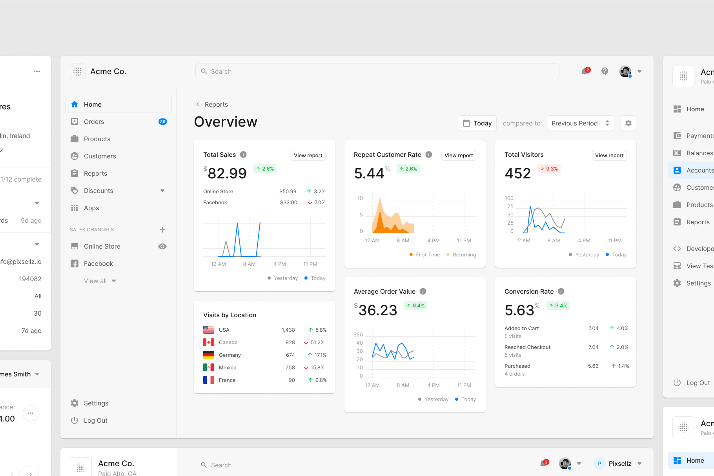Click the top Search input field

click(x=377, y=71)
